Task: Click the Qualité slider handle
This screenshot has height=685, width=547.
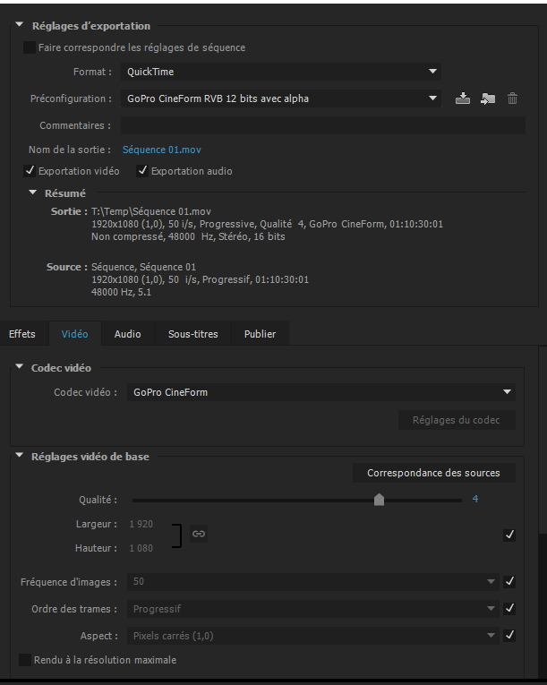Action: point(379,500)
